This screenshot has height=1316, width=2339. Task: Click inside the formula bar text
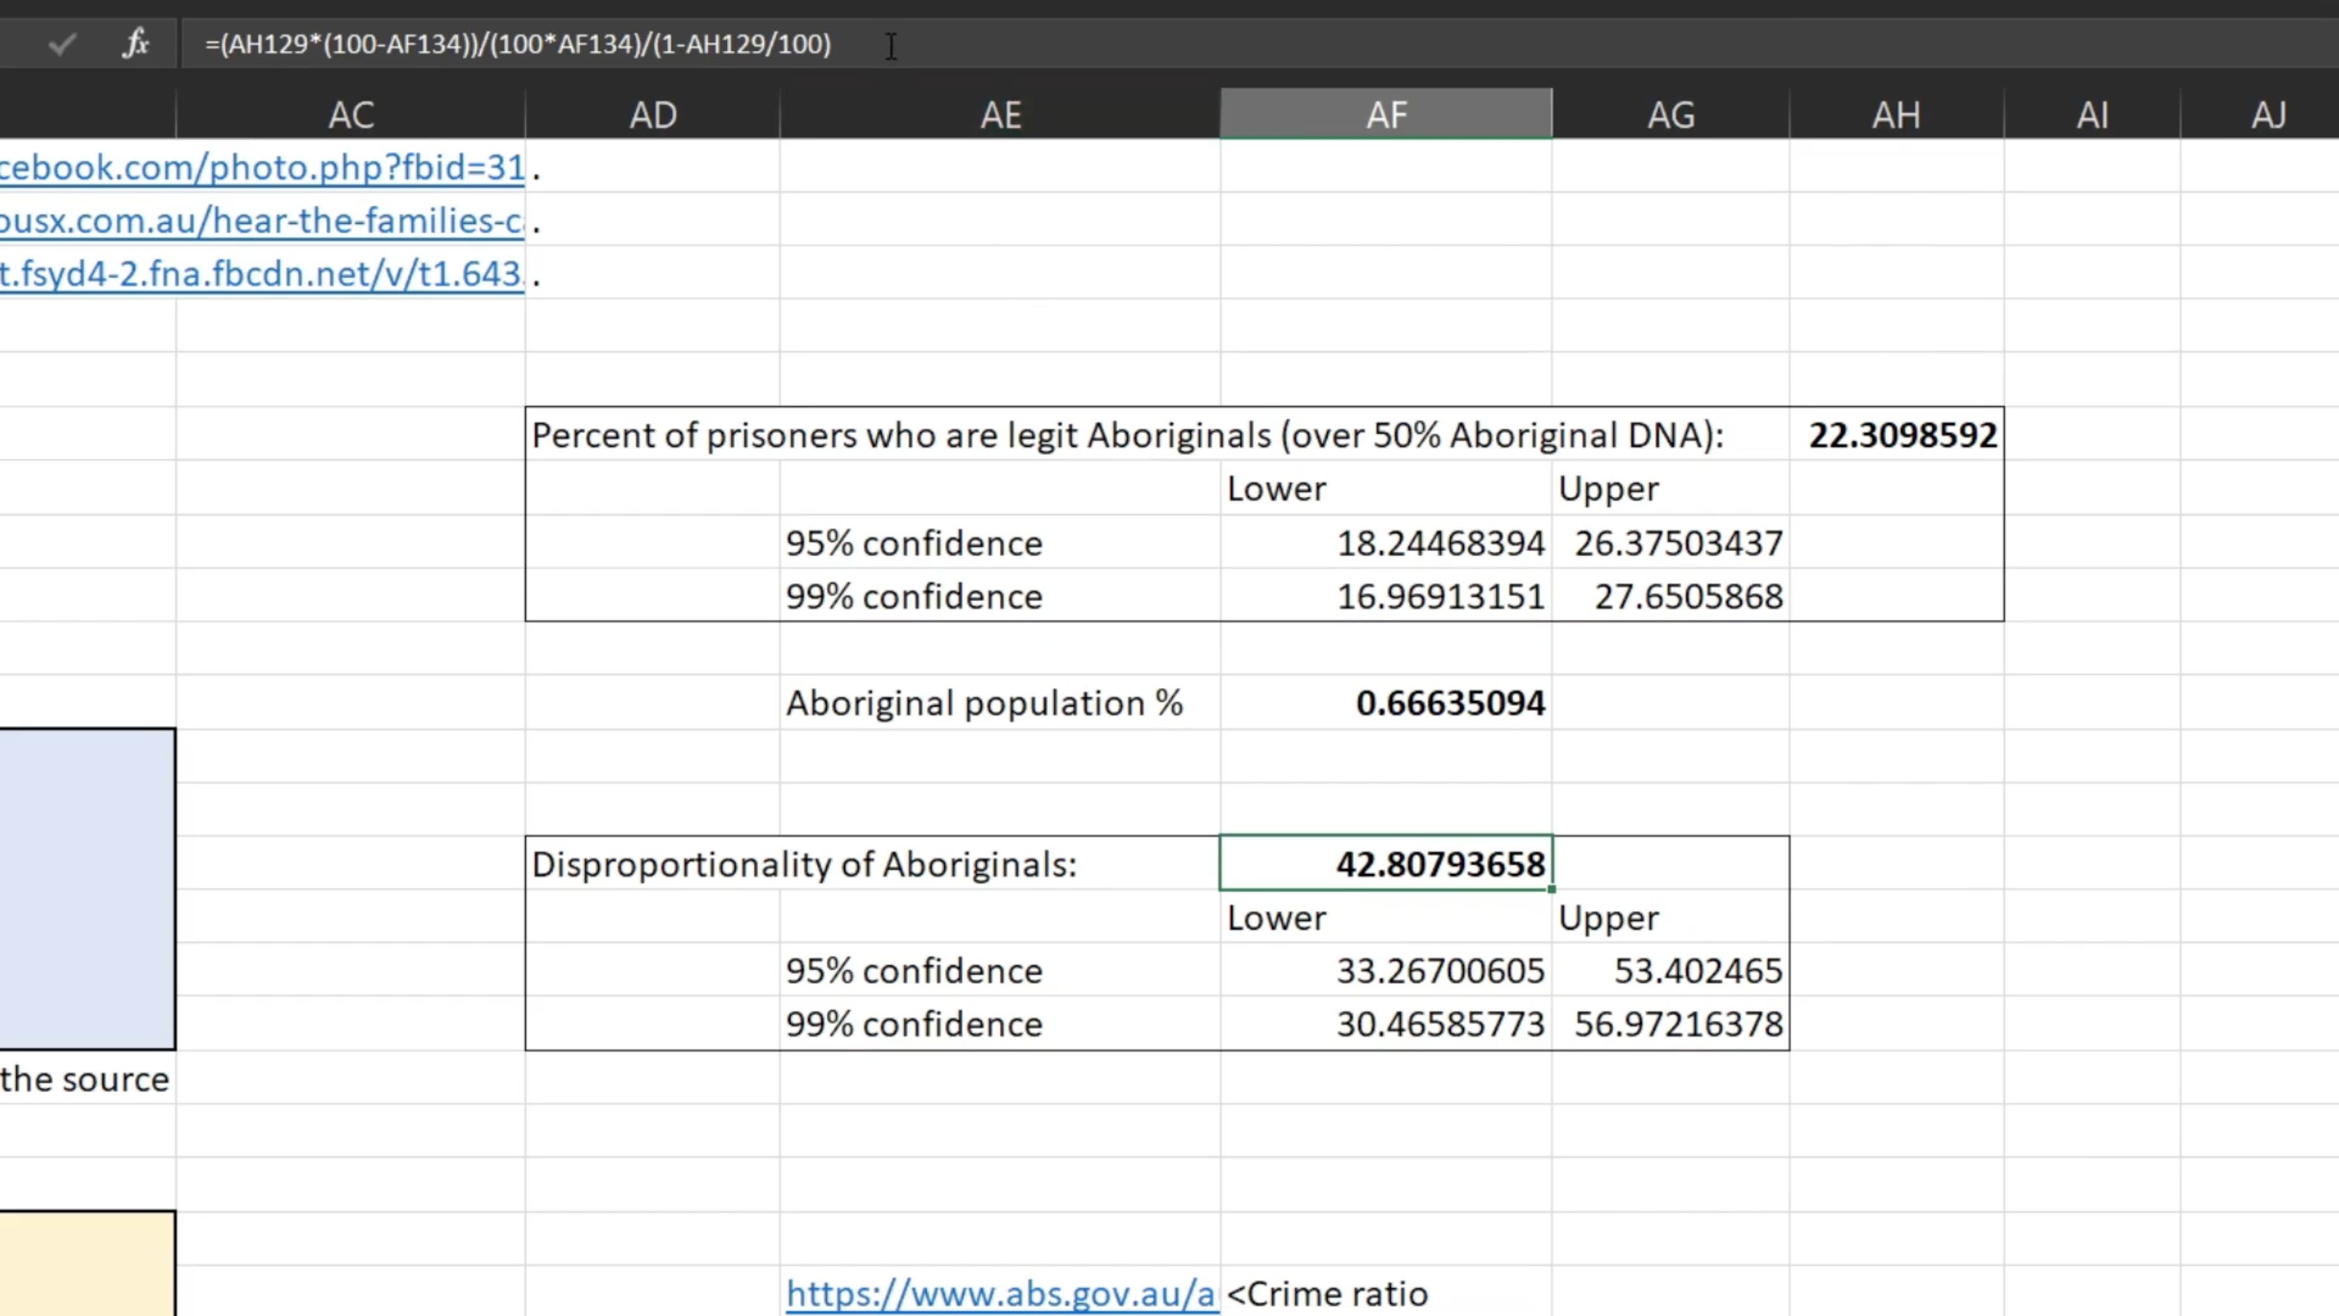(518, 44)
